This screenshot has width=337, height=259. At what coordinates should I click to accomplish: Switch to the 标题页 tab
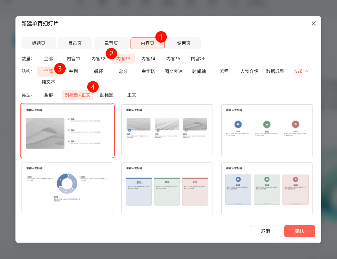tap(38, 43)
